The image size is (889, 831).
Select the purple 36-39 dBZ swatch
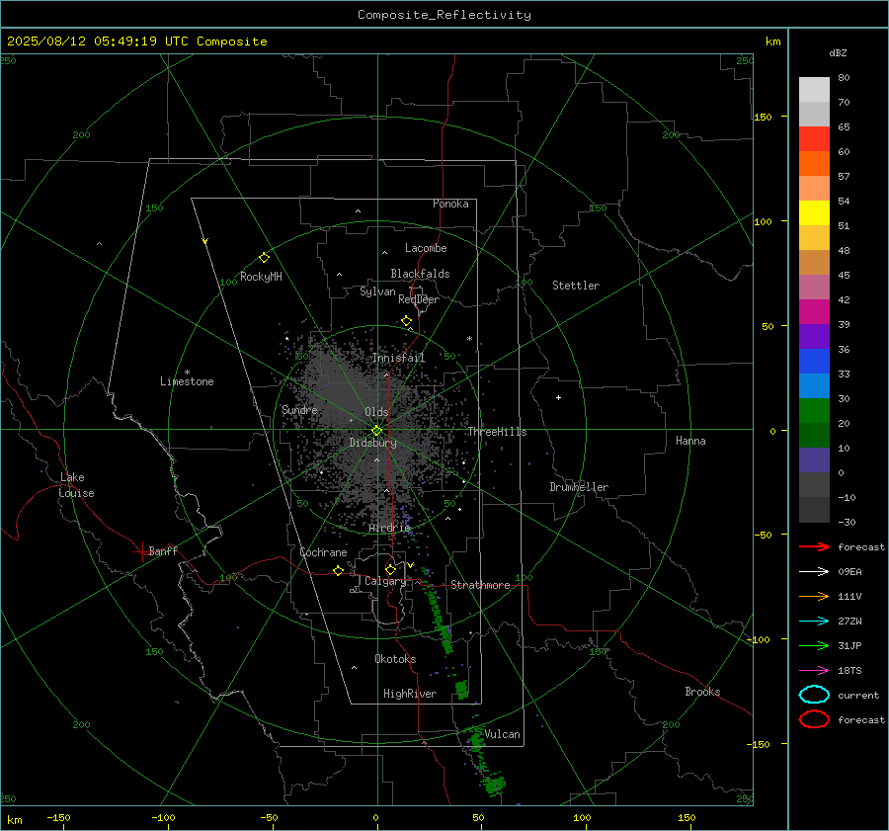click(814, 337)
